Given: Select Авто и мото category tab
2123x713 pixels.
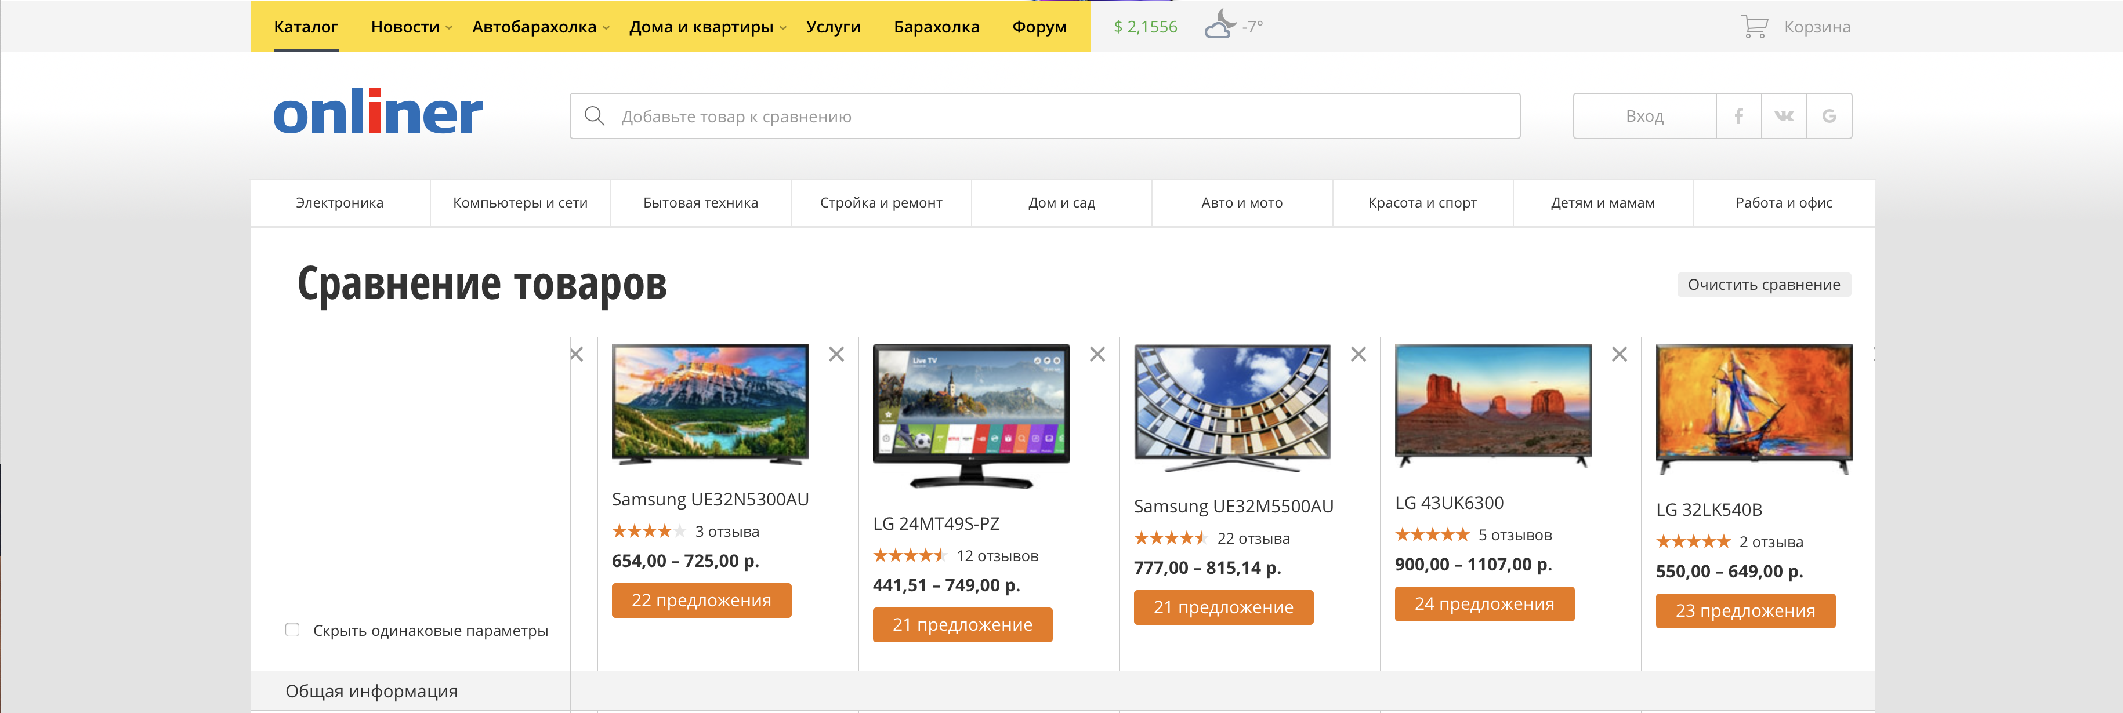Looking at the screenshot, I should [x=1242, y=202].
